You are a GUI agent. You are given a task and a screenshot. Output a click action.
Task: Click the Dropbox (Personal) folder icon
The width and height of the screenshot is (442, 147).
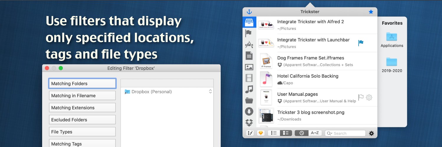pos(127,92)
